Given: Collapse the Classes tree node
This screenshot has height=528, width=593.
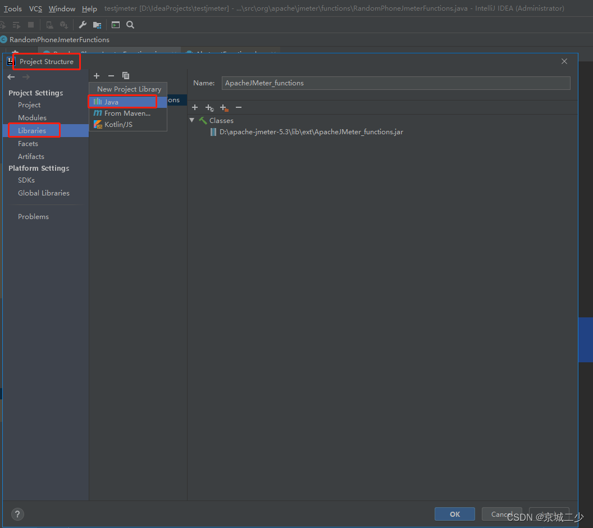Looking at the screenshot, I should [x=191, y=120].
